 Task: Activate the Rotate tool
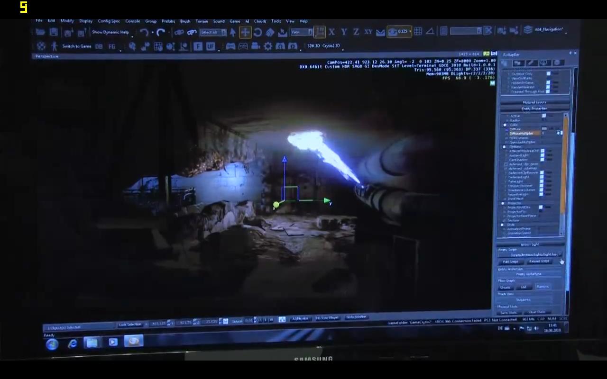tap(258, 32)
